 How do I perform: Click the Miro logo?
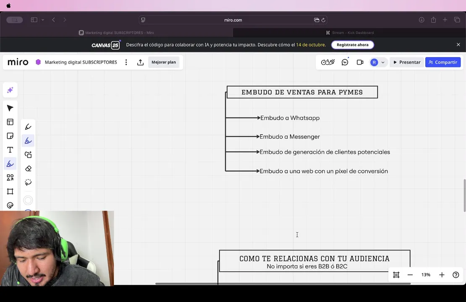point(18,62)
